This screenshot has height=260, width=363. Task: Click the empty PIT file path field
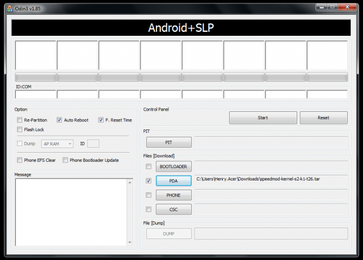point(271,142)
